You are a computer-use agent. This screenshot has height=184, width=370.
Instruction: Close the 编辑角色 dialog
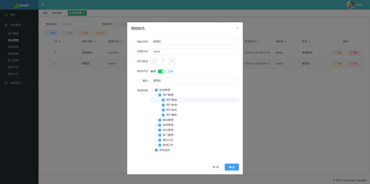click(238, 28)
